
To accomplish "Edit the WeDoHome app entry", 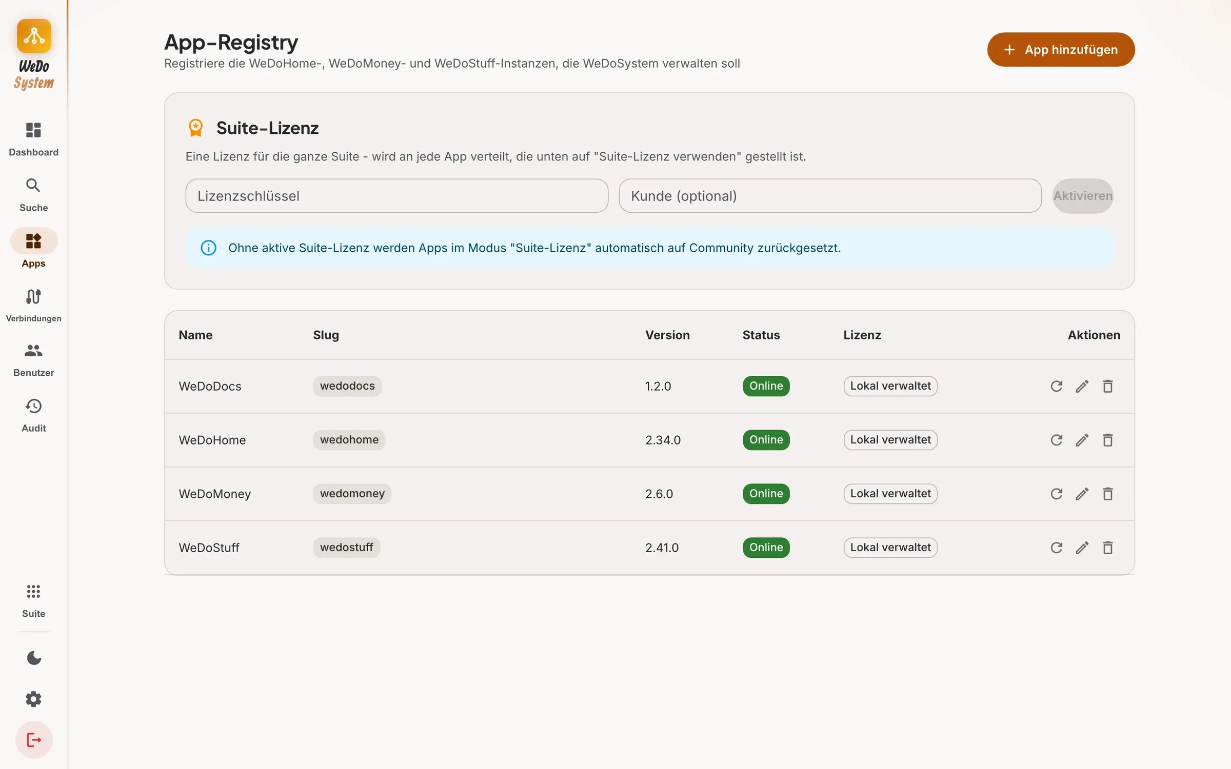I will (1082, 440).
